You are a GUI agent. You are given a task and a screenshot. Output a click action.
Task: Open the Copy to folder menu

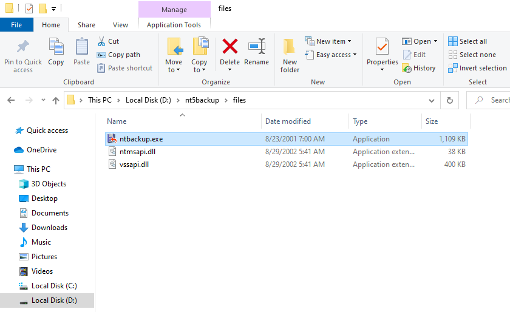coord(199,55)
